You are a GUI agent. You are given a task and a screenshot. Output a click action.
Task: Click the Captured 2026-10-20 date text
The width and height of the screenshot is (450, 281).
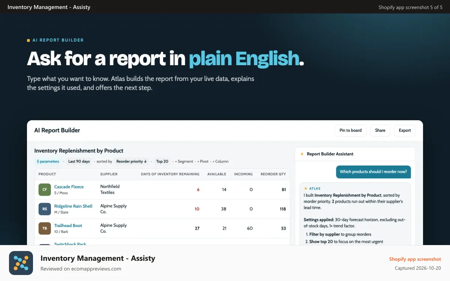coord(418,268)
